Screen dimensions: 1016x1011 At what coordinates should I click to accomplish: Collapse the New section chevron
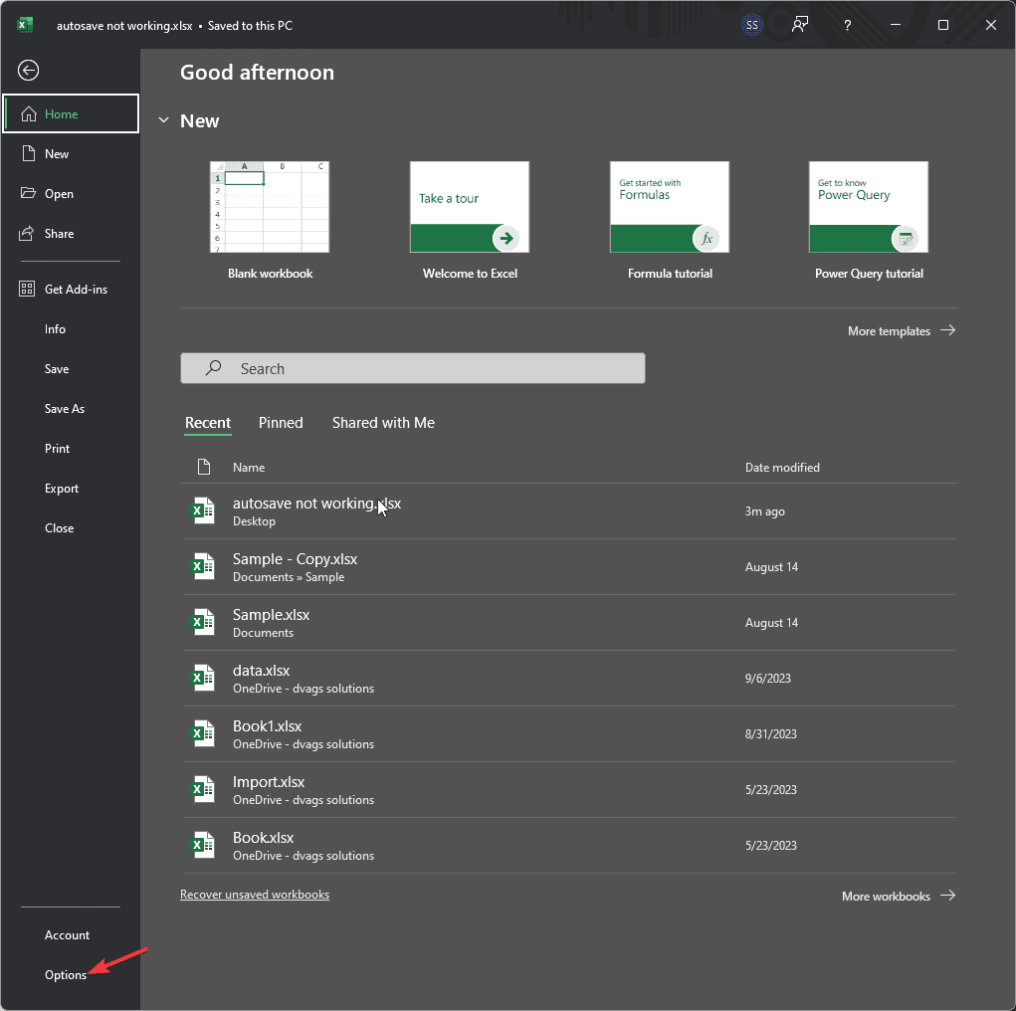[x=164, y=120]
